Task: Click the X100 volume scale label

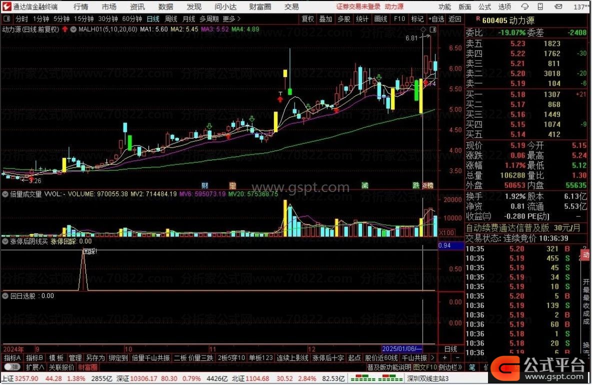Action: coord(447,232)
